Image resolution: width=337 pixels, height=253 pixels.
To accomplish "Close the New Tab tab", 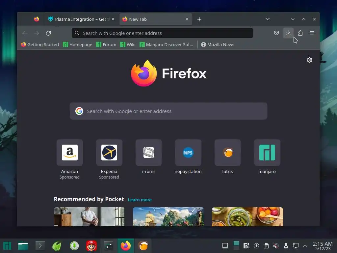I will [187, 19].
